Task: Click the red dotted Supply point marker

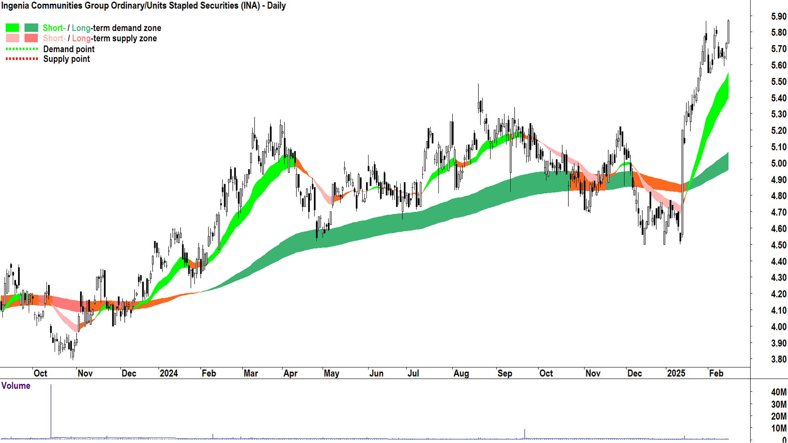Action: point(22,59)
